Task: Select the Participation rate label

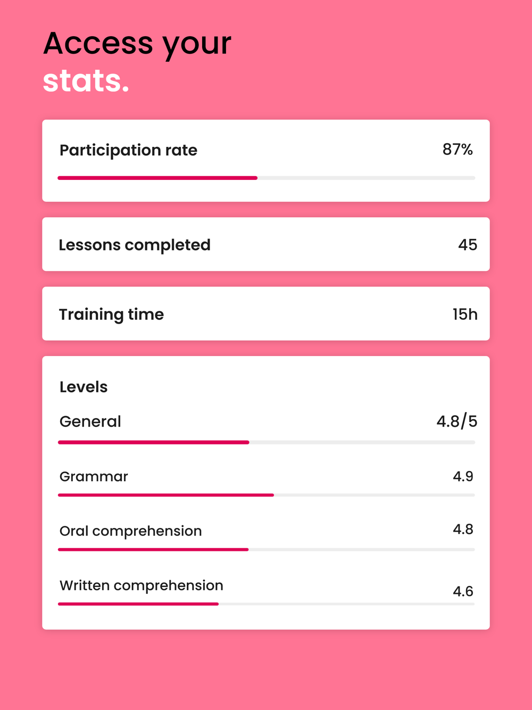Action: point(128,151)
